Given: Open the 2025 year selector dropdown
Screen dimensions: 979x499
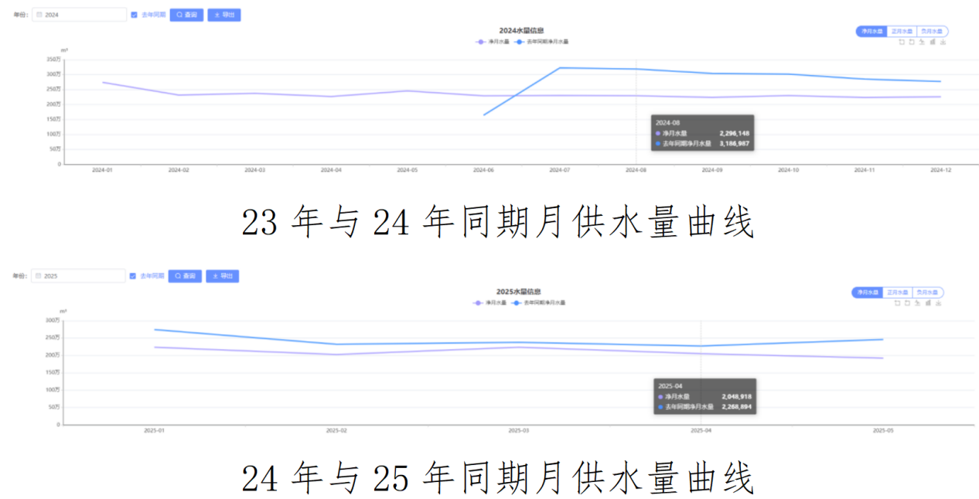Looking at the screenshot, I should tap(77, 275).
